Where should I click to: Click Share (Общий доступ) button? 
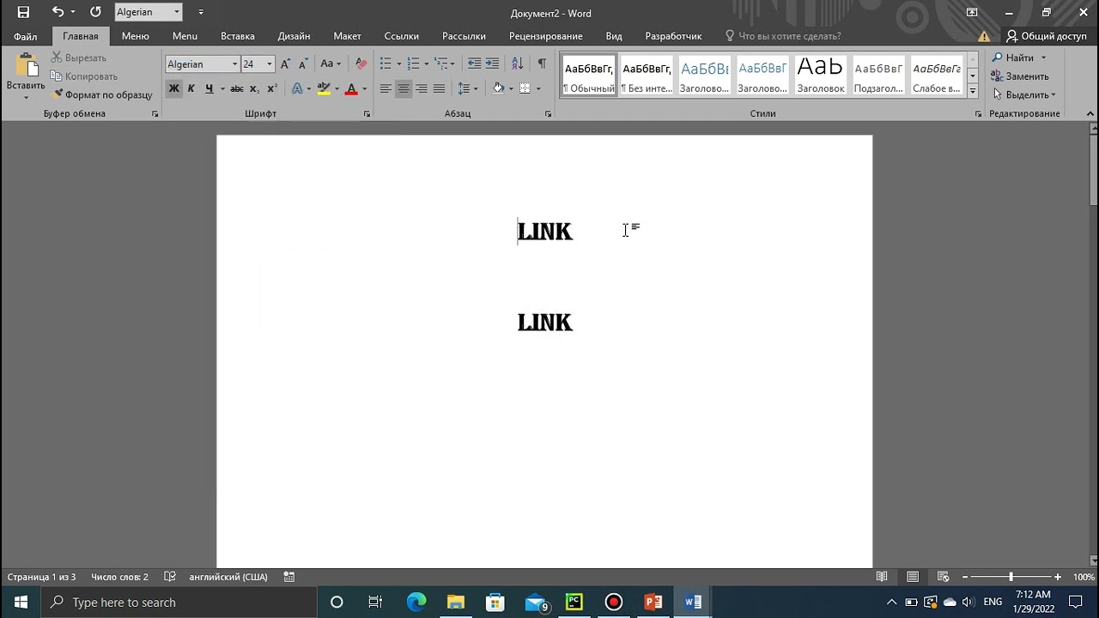coord(1047,36)
